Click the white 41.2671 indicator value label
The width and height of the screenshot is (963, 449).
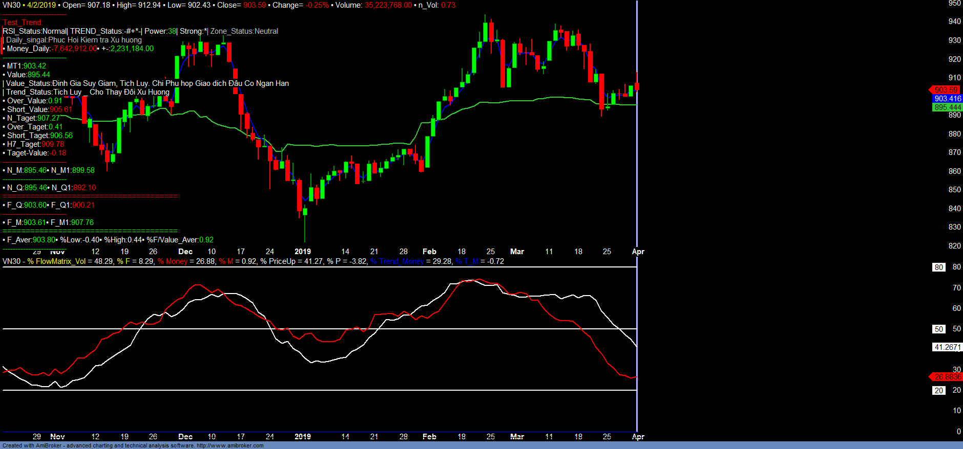point(947,347)
